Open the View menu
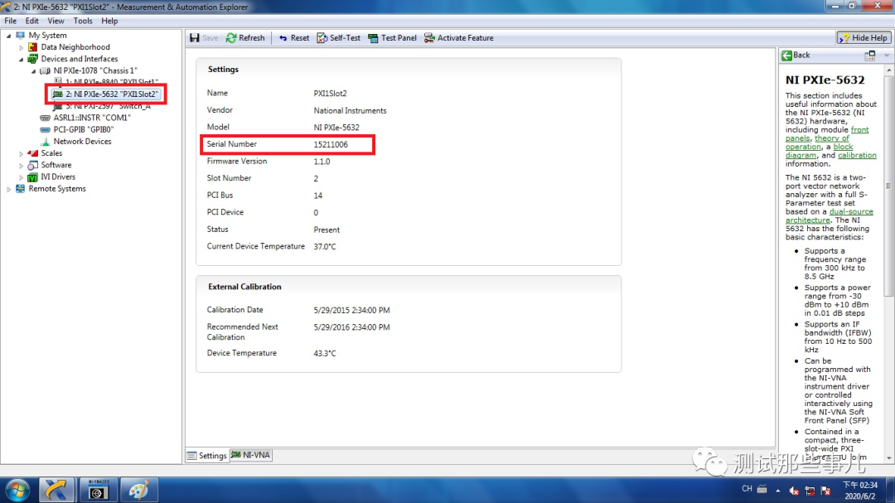 [x=56, y=21]
